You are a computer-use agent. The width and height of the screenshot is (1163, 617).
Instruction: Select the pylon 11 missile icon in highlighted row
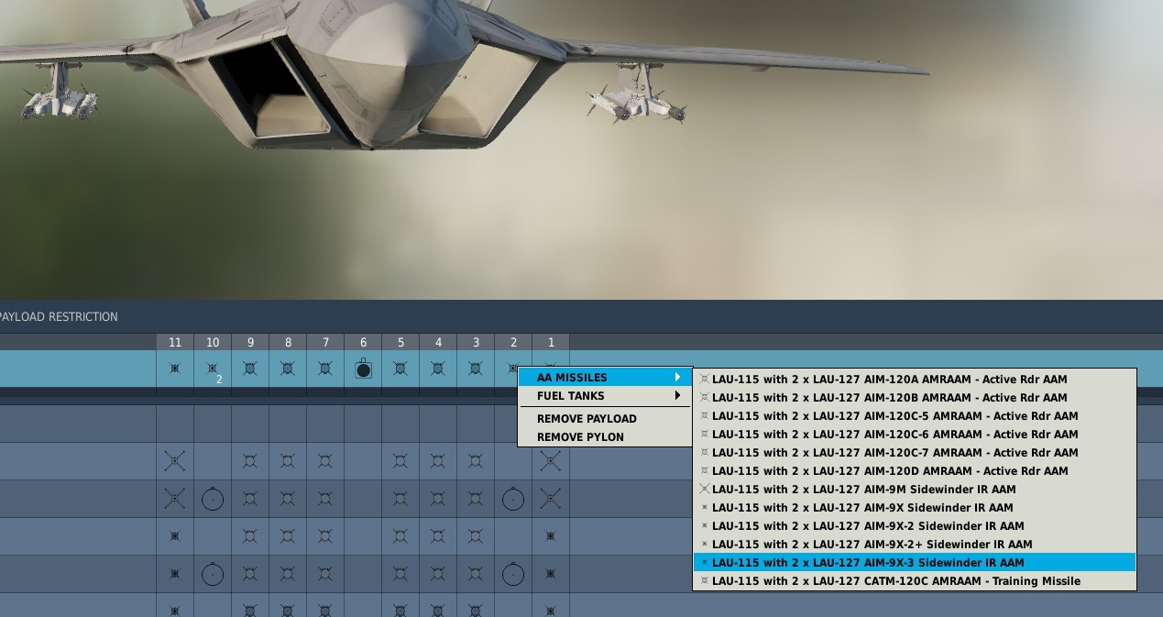(x=175, y=369)
